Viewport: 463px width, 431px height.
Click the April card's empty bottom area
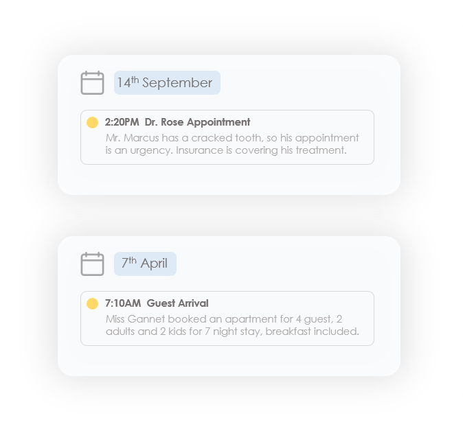229,360
